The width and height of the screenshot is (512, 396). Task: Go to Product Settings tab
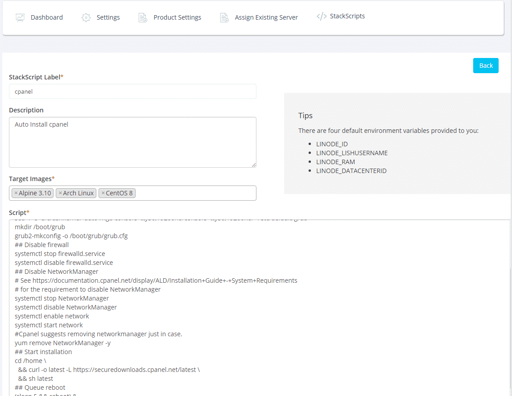click(x=170, y=18)
